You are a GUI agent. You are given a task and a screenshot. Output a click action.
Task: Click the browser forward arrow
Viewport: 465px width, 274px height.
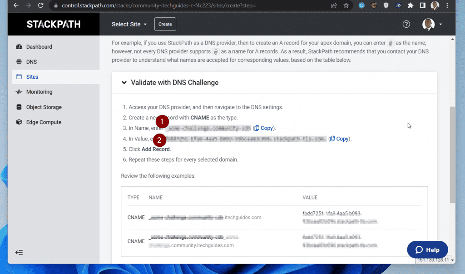coord(28,5)
